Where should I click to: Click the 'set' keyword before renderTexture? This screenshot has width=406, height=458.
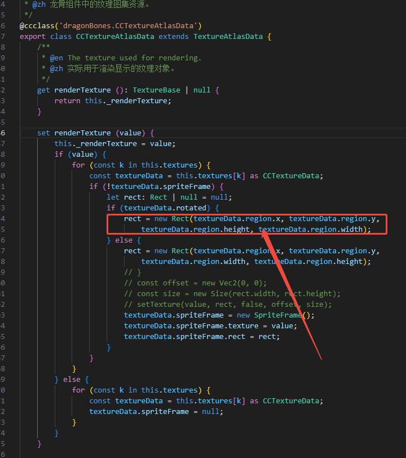(43, 133)
